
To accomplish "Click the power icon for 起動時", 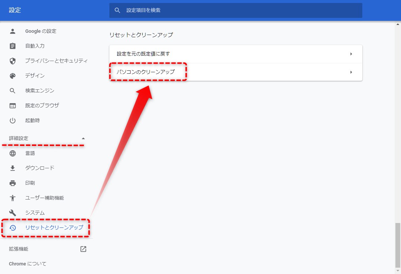I will click(x=13, y=121).
